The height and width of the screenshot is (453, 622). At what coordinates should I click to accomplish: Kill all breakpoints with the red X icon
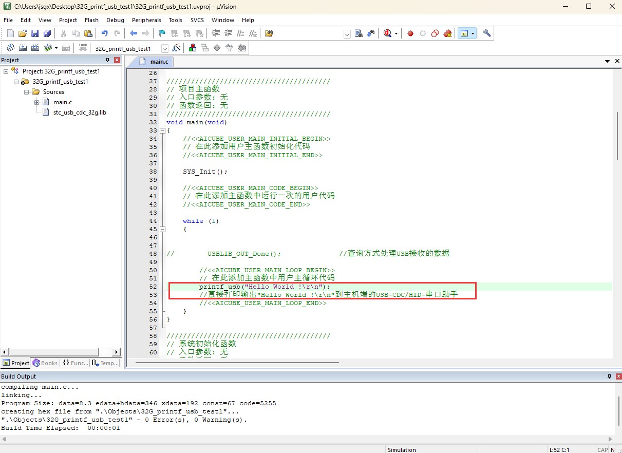tap(447, 33)
